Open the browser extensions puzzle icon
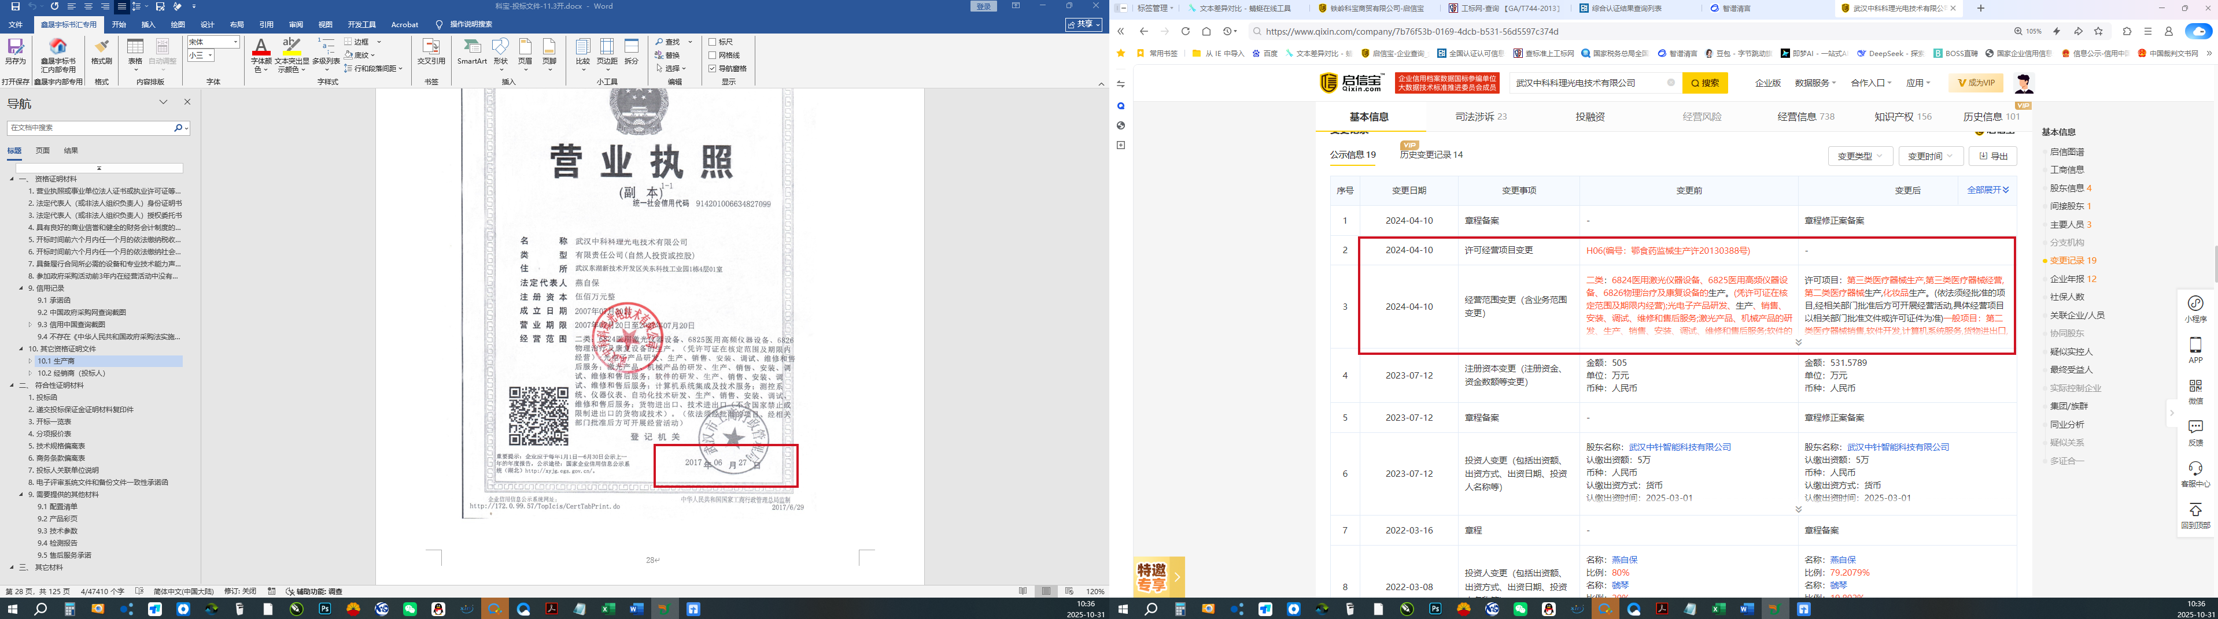Screen dimensions: 2218x619 tap(2128, 31)
